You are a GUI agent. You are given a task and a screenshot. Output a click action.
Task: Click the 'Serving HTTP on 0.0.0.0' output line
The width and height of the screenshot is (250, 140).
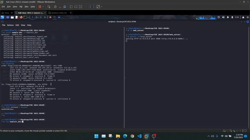click(157, 39)
